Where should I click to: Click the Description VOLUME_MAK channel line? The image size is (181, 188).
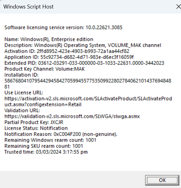click(83, 45)
